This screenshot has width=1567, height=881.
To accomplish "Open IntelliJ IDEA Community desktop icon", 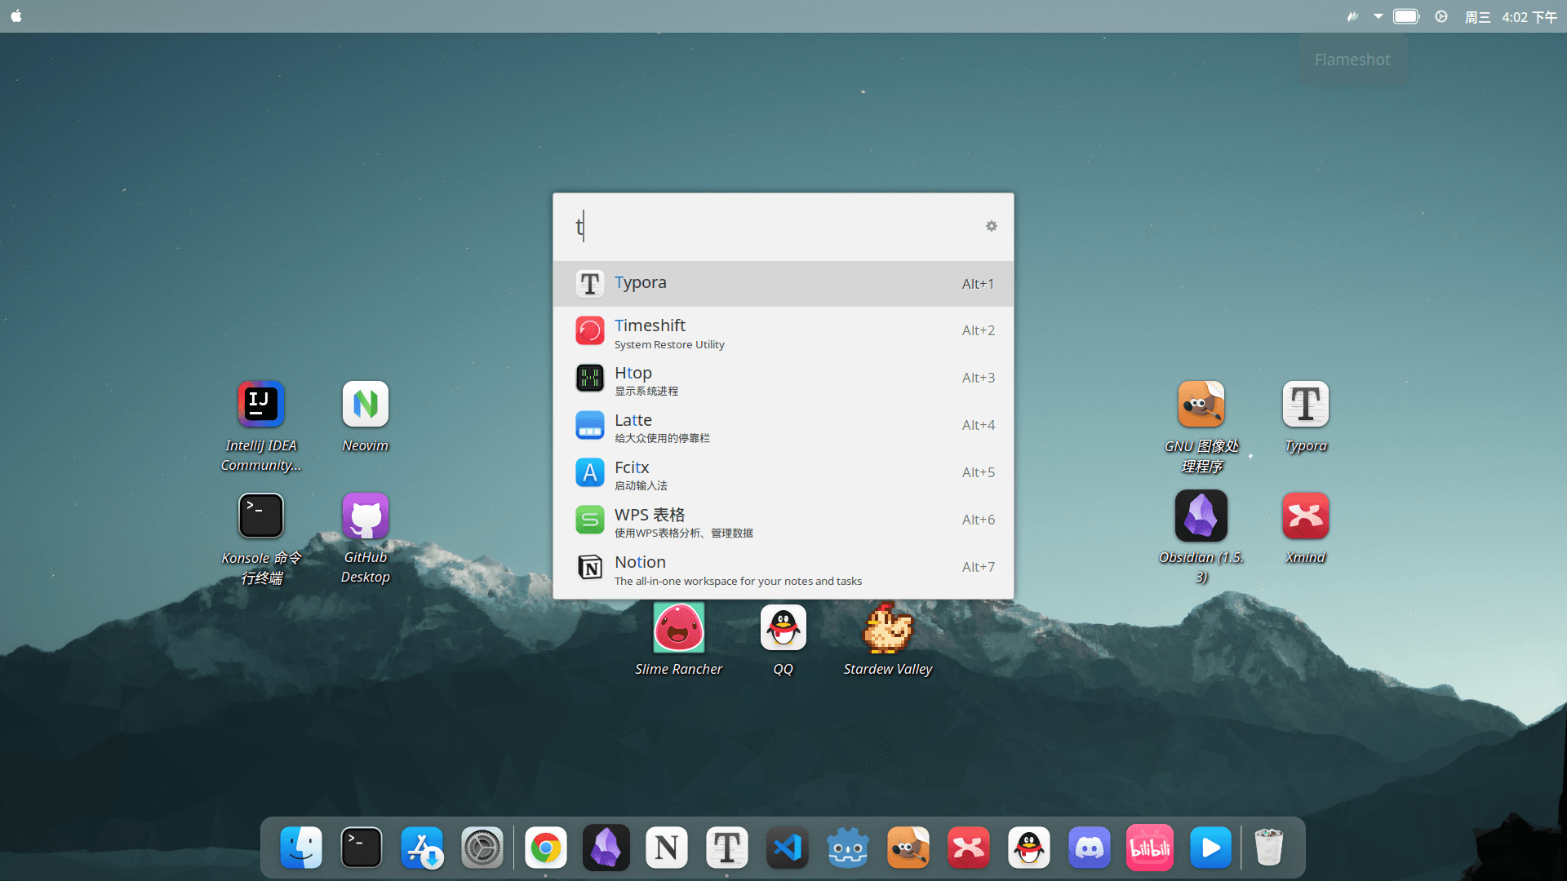I will click(261, 426).
